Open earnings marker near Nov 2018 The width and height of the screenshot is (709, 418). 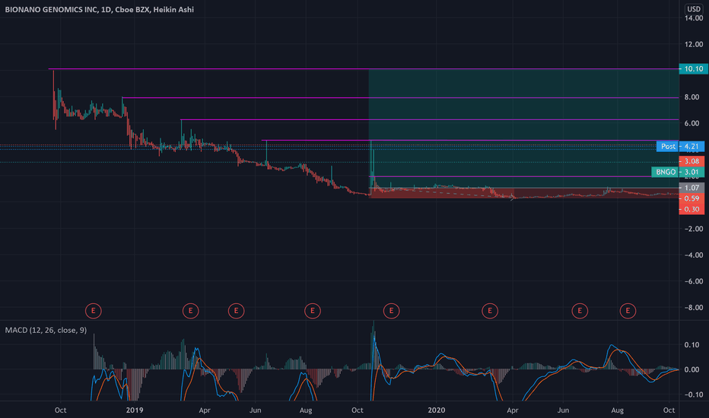93,311
